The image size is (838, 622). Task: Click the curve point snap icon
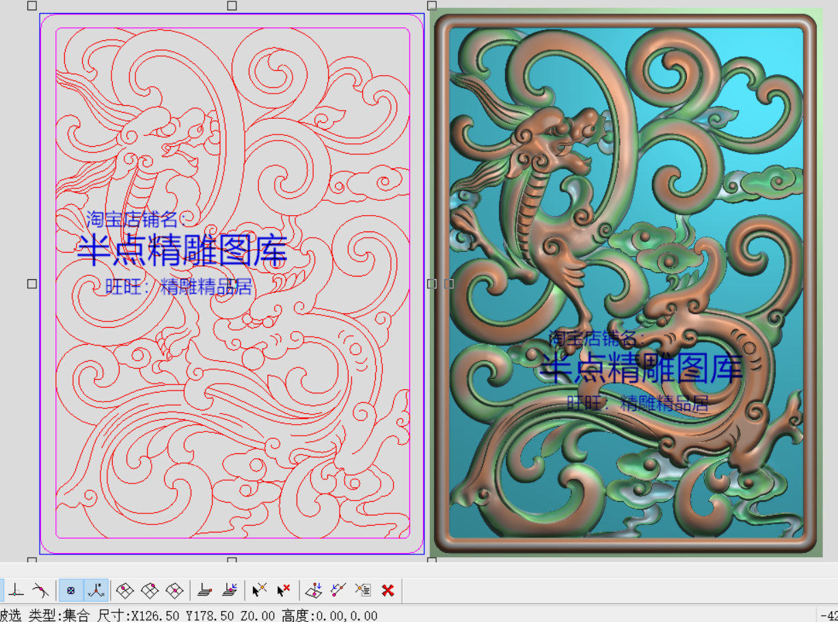(39, 590)
